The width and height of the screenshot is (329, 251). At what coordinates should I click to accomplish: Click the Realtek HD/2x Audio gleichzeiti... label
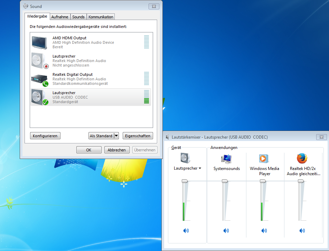pyautogui.click(x=303, y=171)
